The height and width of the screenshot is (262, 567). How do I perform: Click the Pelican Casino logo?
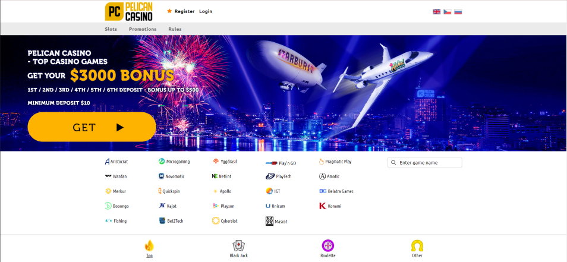click(129, 11)
